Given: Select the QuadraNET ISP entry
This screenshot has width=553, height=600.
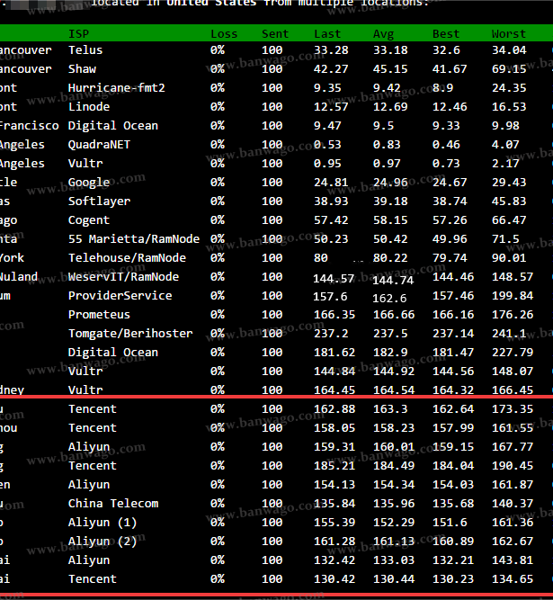Looking at the screenshot, I should 100,145.
